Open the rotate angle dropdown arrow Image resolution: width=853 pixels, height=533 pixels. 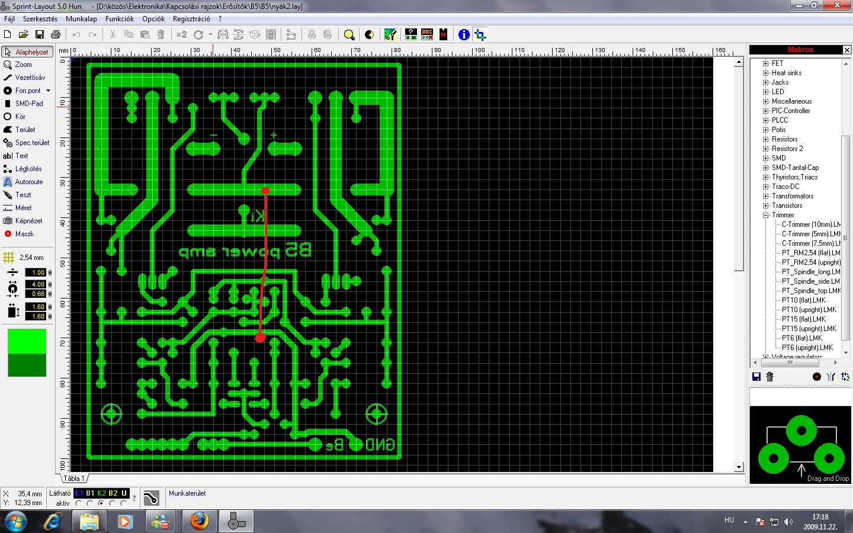210,34
